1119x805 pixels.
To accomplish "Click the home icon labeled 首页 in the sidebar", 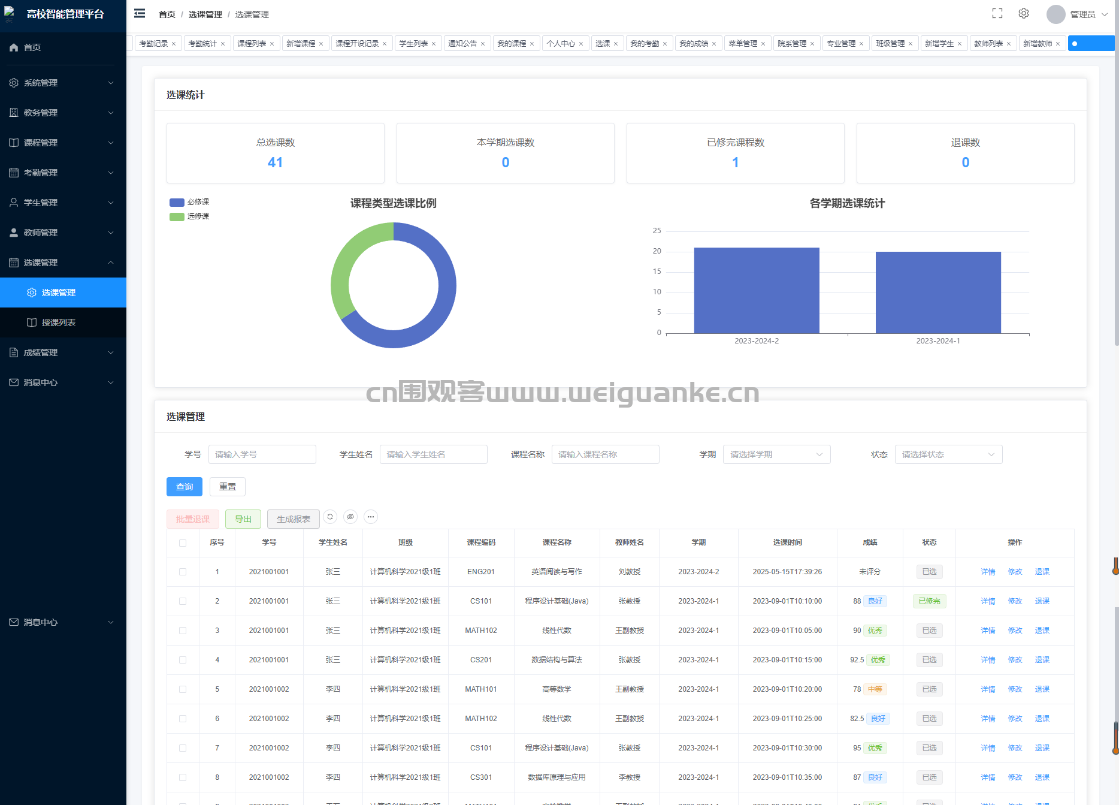I will tap(14, 47).
